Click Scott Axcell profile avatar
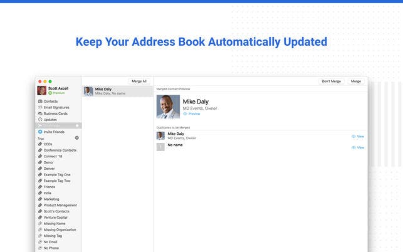Viewport: 403px width, 252px height. (41, 90)
